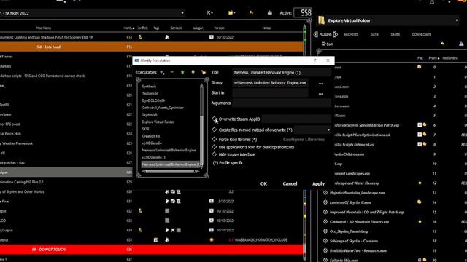Click conflict icon on Sun Shadows Patch row

(140, 37)
